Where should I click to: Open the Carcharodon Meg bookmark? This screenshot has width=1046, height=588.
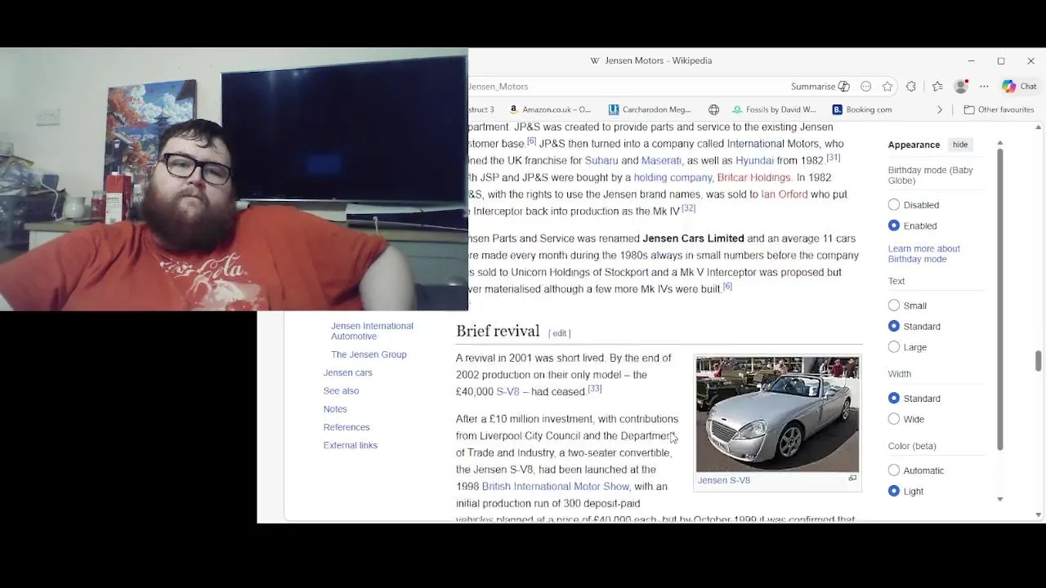click(650, 109)
